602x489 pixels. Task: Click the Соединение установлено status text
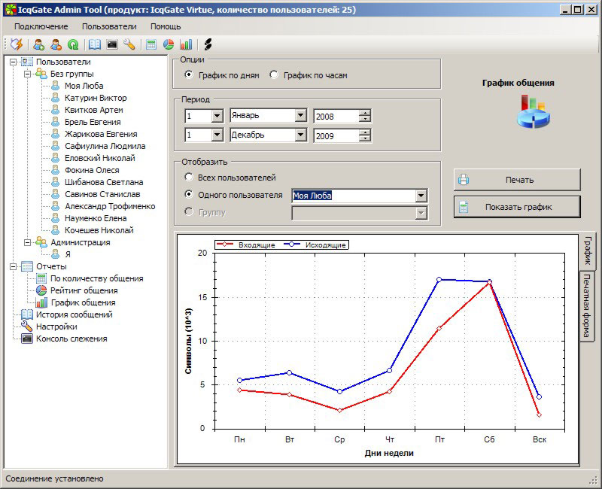(54, 478)
